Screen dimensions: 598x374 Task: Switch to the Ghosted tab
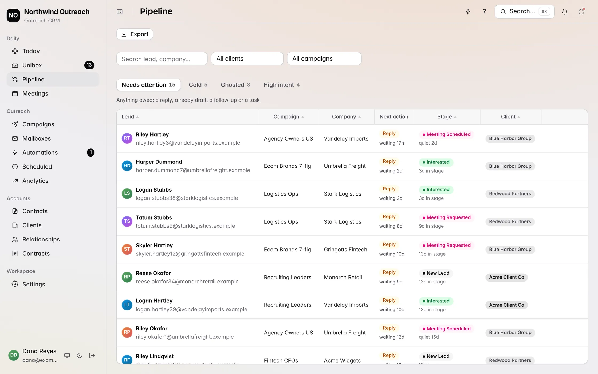pos(235,85)
